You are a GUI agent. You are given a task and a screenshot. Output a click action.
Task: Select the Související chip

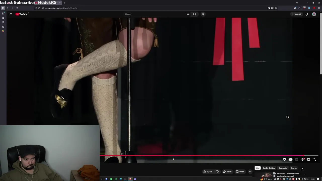coord(283,168)
